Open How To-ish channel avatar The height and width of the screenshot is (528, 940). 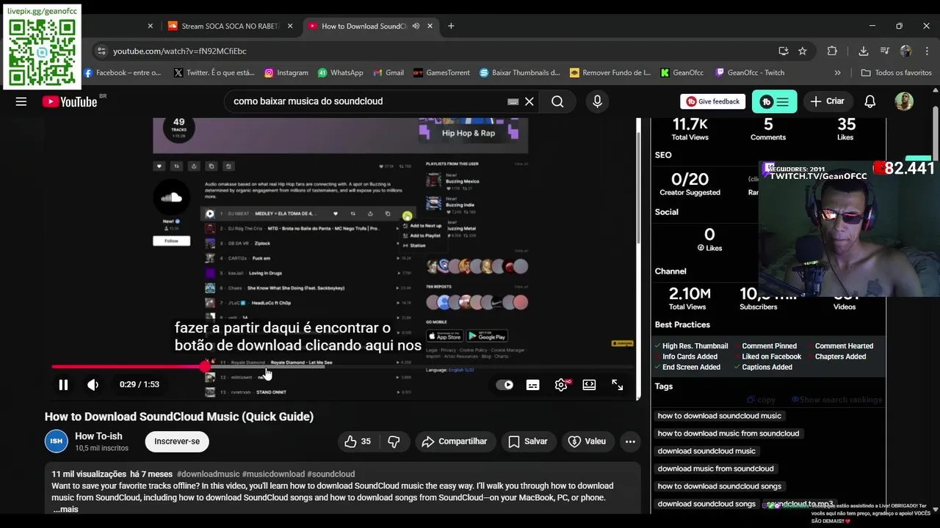[57, 441]
